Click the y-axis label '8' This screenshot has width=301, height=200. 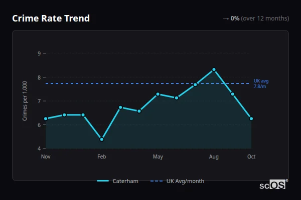pos(39,77)
